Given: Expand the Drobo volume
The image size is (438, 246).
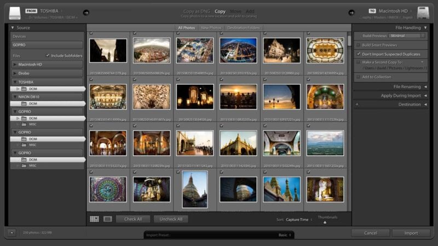Looking at the screenshot, I should (15, 73).
